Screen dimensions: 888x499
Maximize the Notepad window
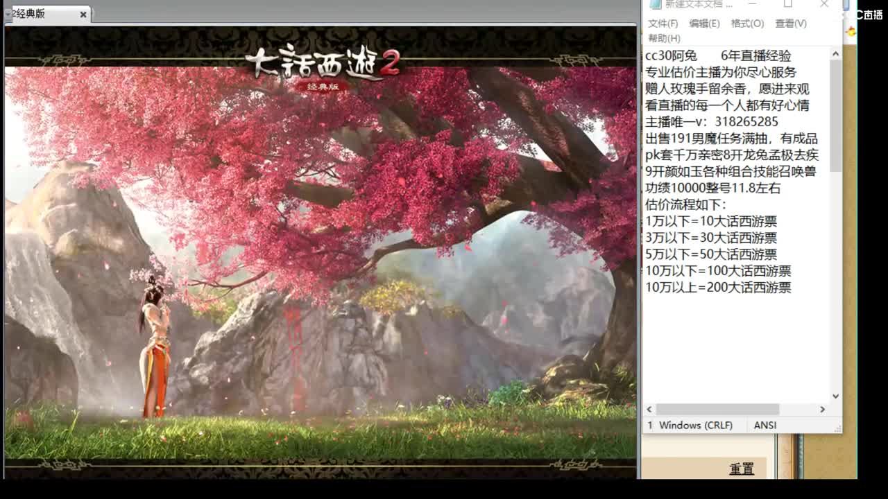point(788,4)
